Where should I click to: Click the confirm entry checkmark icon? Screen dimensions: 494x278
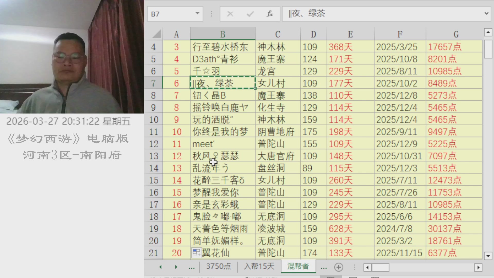[x=250, y=14]
